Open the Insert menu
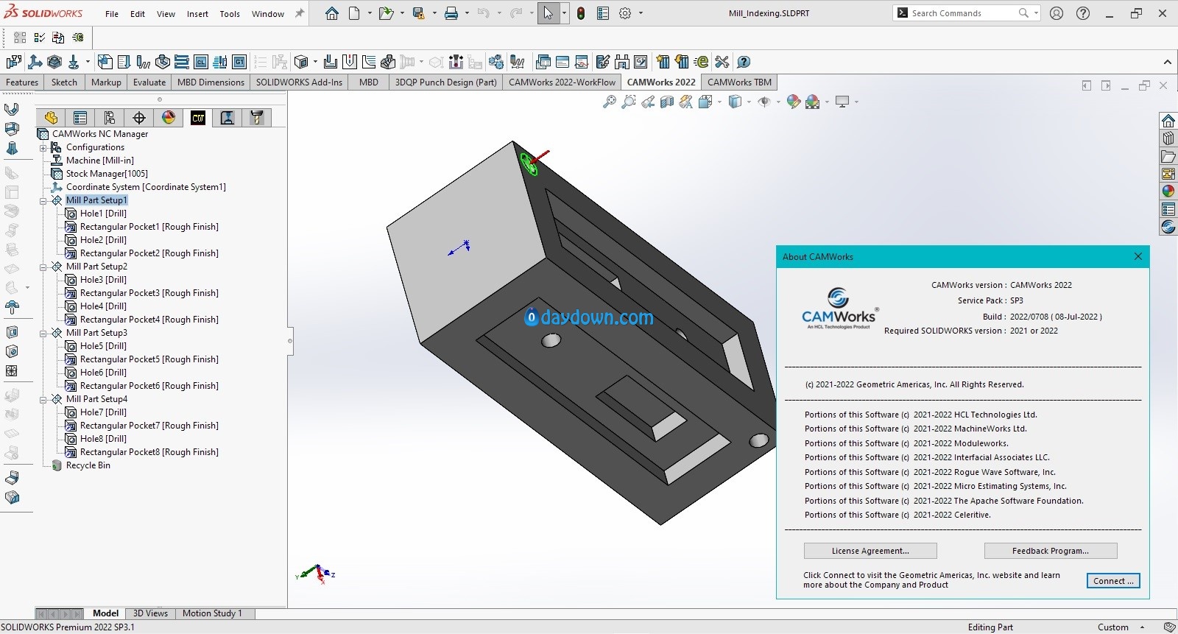The width and height of the screenshot is (1178, 634). coord(197,13)
